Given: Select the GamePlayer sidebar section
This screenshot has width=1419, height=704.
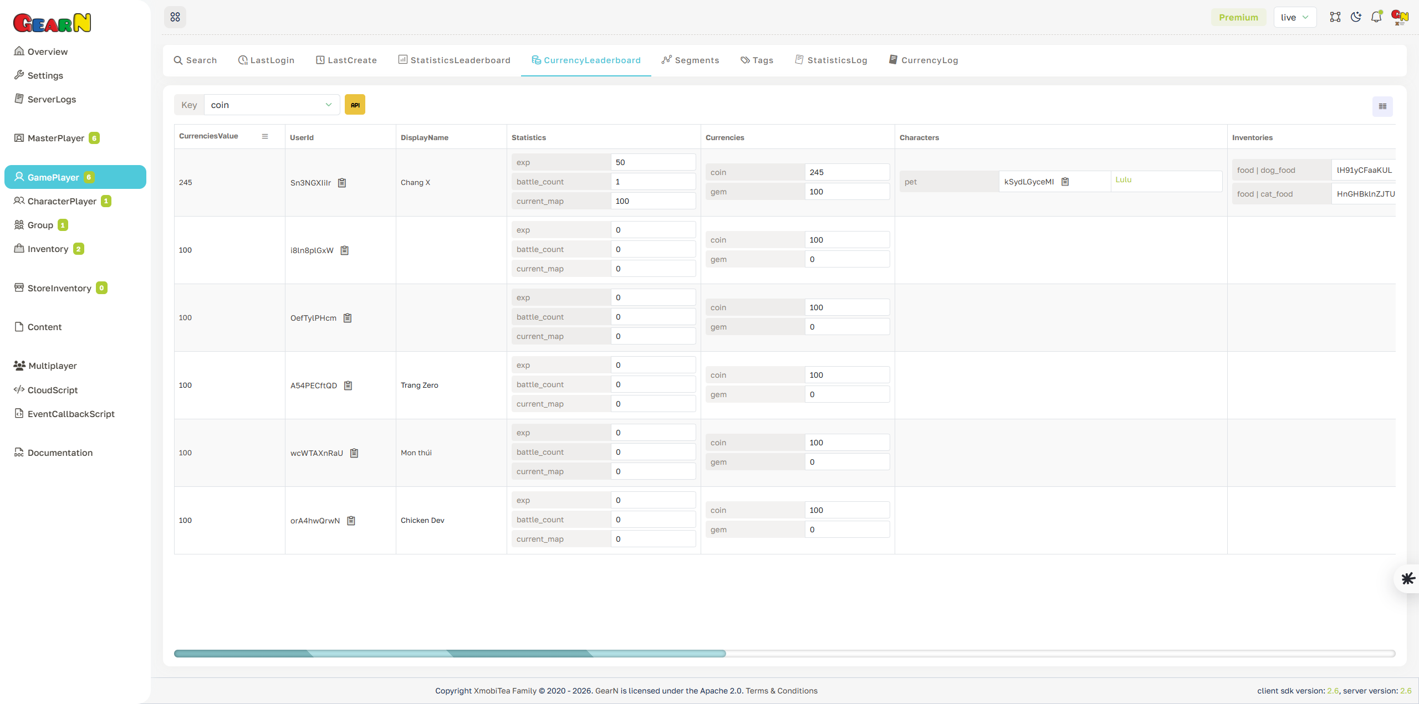Looking at the screenshot, I should 53,177.
